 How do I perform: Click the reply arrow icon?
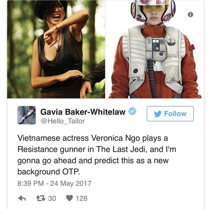pos(22,198)
